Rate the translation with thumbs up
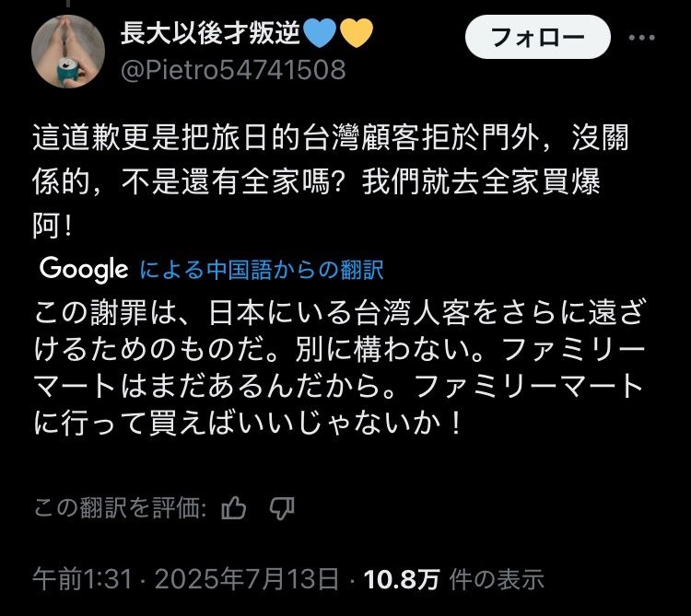The image size is (691, 616). [x=234, y=508]
